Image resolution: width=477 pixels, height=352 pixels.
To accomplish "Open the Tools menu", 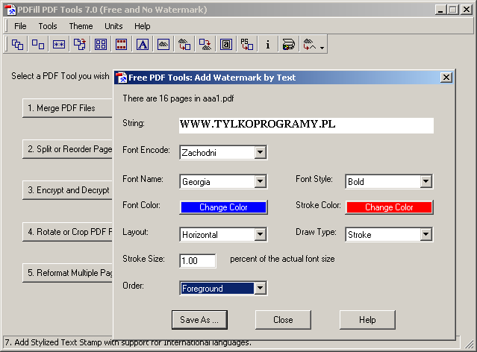I will tap(48, 26).
